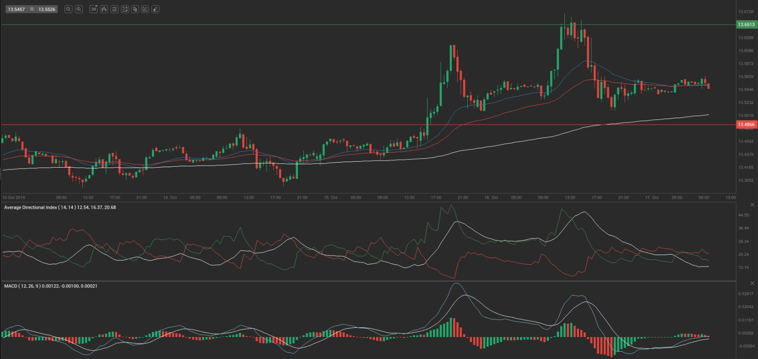The width and height of the screenshot is (758, 359).
Task: Open the indicators settings sliders icon
Action: click(x=114, y=9)
